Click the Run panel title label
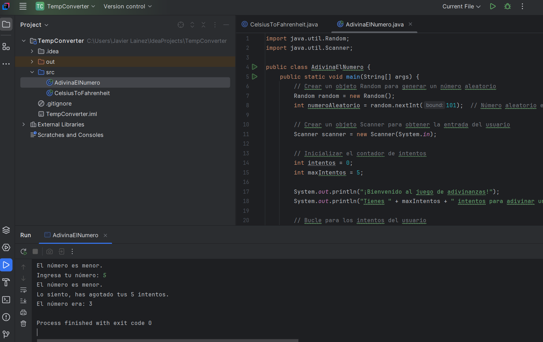The height and width of the screenshot is (342, 543). pyautogui.click(x=25, y=235)
